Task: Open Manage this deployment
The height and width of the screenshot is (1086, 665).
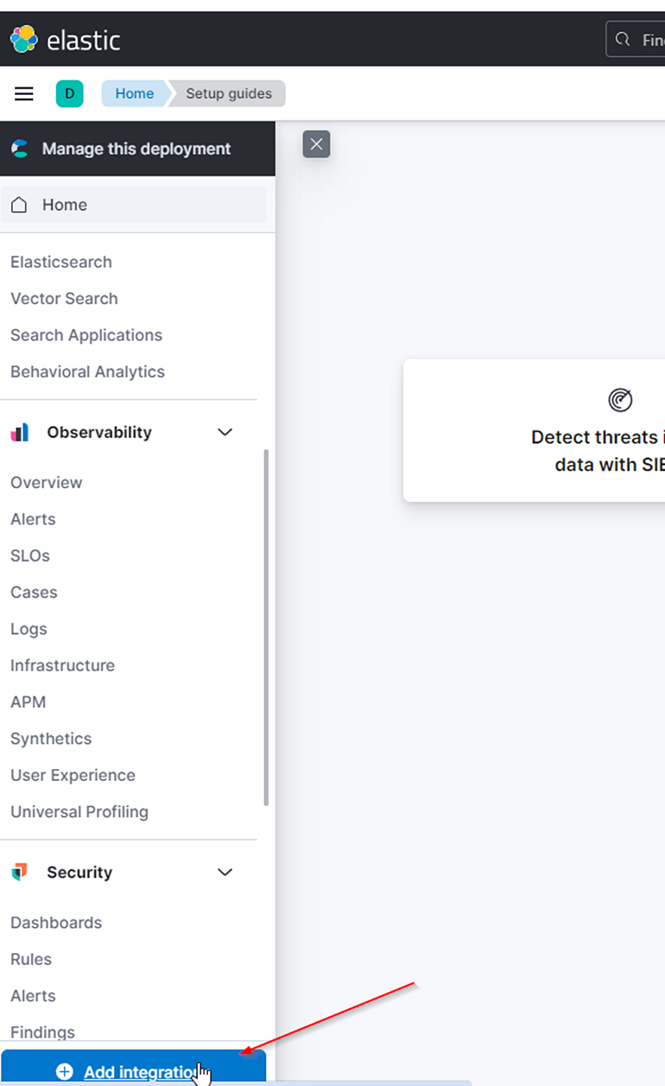Action: click(x=138, y=149)
